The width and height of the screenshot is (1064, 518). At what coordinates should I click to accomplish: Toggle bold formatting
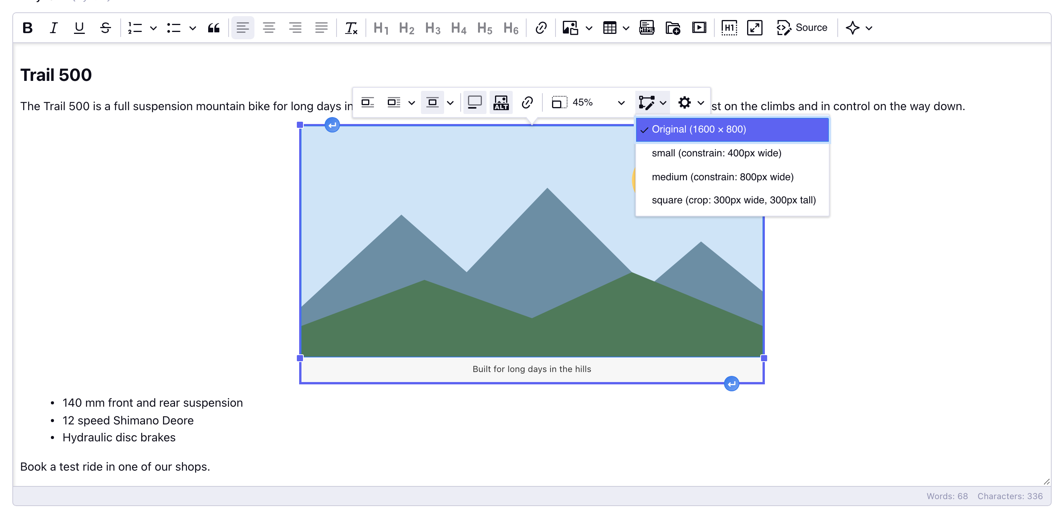28,28
